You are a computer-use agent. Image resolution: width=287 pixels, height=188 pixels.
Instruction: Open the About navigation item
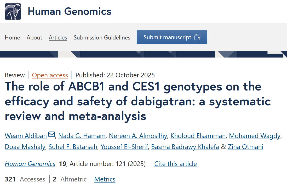(x=34, y=37)
